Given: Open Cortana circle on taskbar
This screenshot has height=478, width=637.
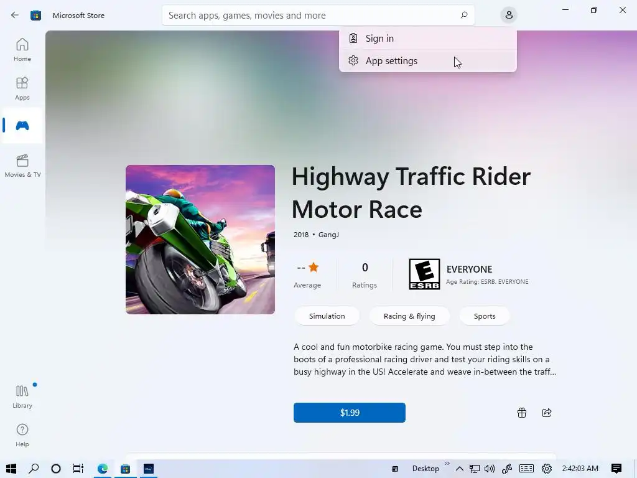Looking at the screenshot, I should pos(56,469).
